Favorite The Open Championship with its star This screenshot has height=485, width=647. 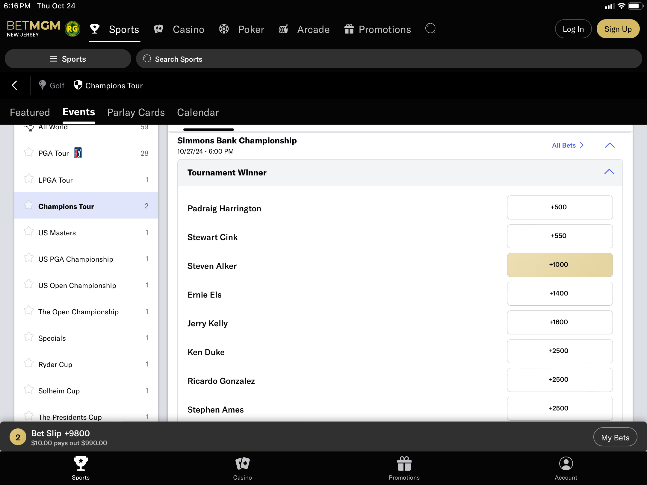[x=29, y=310]
